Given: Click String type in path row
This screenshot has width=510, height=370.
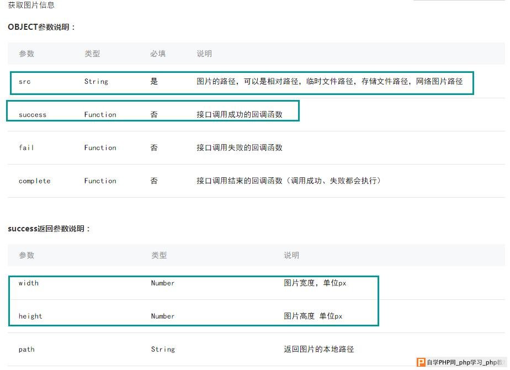Looking at the screenshot, I should [x=163, y=349].
